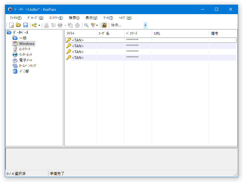Select the third <TAN> entry
Viewport: 243px width, 182px height.
coord(151,52)
